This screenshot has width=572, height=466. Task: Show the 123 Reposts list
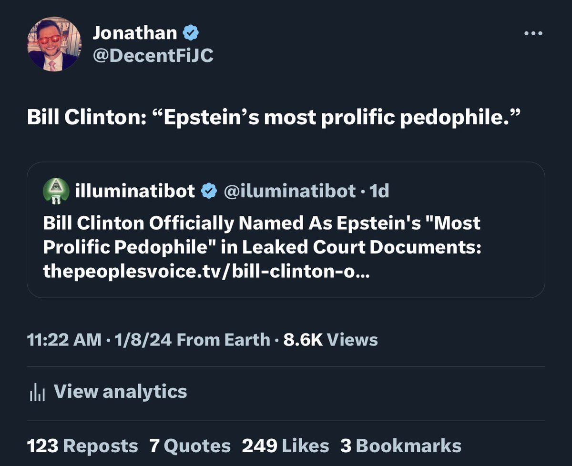[82, 446]
